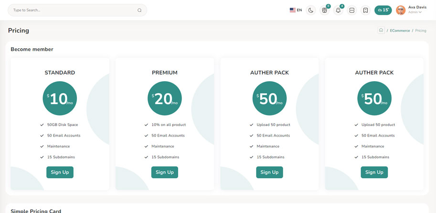The height and width of the screenshot is (213, 436).
Task: Click the $20/mo Premium price circle
Action: click(165, 98)
